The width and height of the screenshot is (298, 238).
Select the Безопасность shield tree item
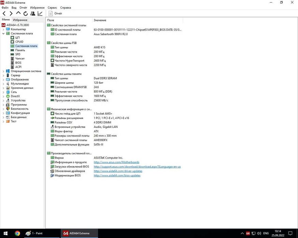click(19, 108)
